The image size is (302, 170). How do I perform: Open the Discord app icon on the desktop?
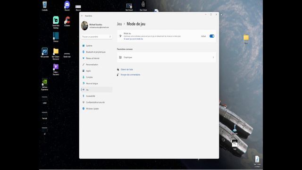(x=67, y=6)
